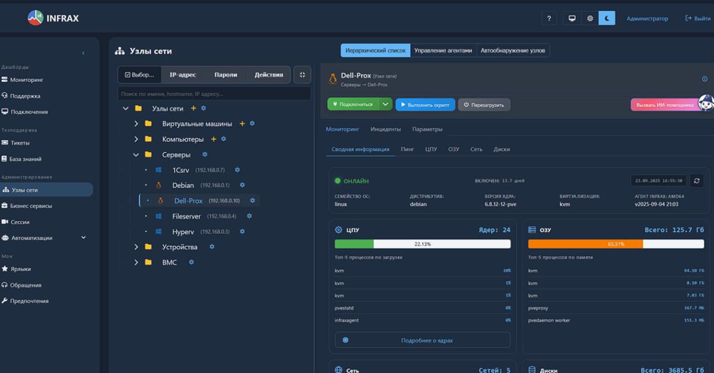This screenshot has width=714, height=373.
Task: Open gear settings for Debian node
Action: (x=242, y=185)
